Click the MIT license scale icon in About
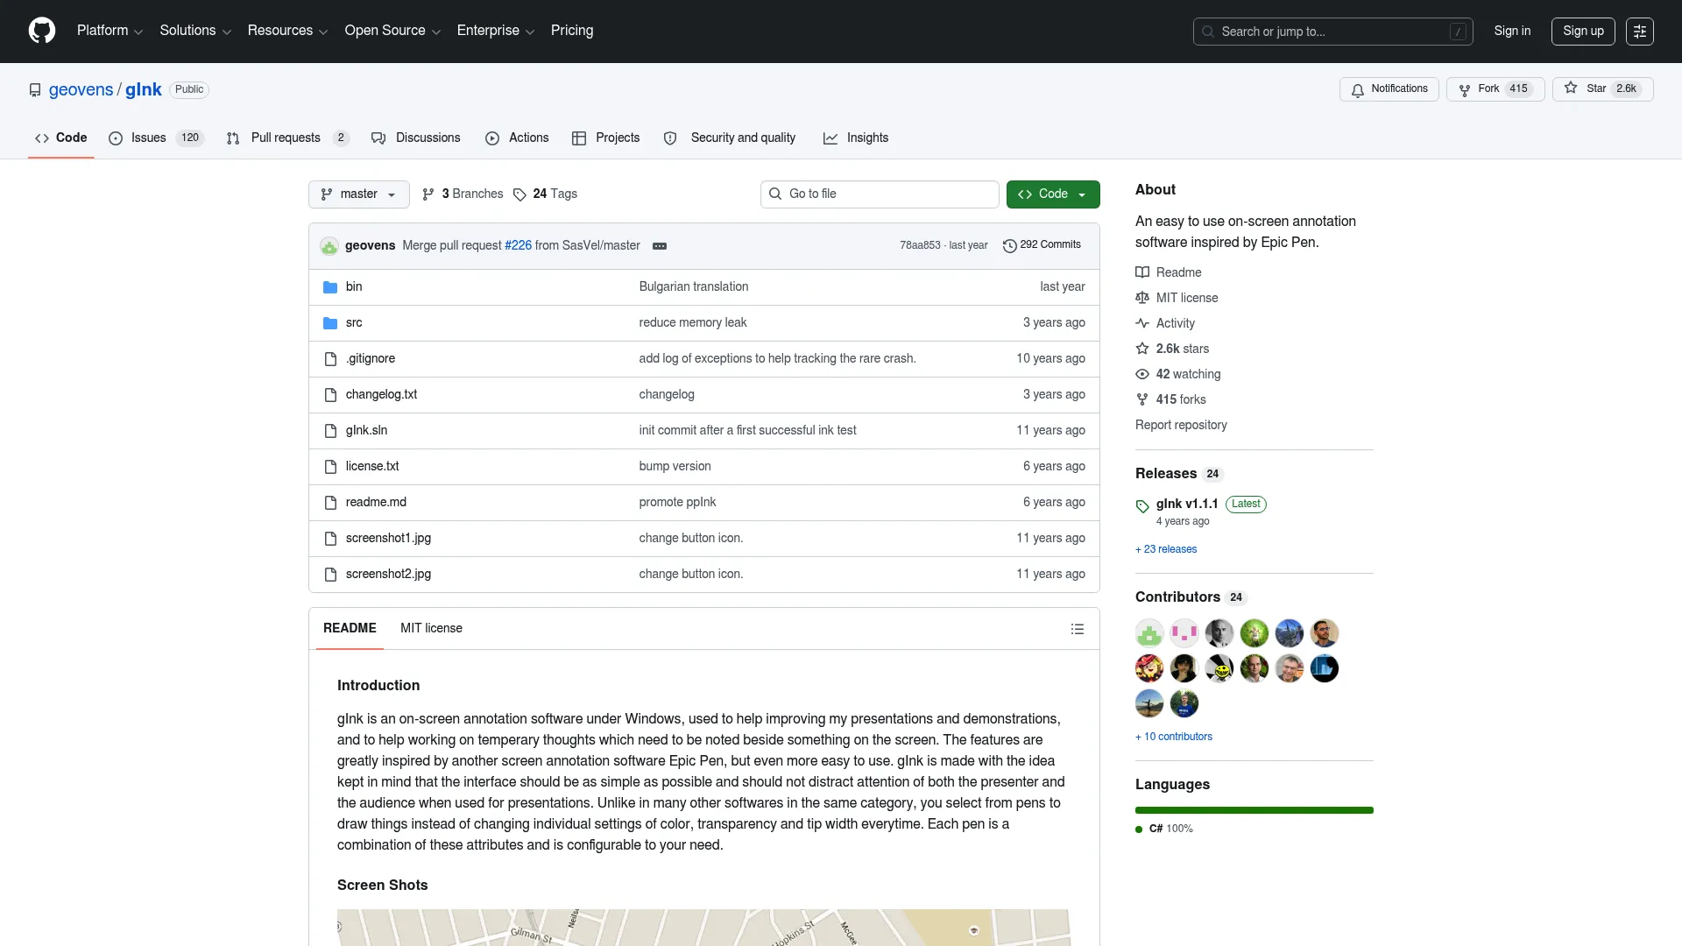The height and width of the screenshot is (946, 1682). click(x=1142, y=299)
